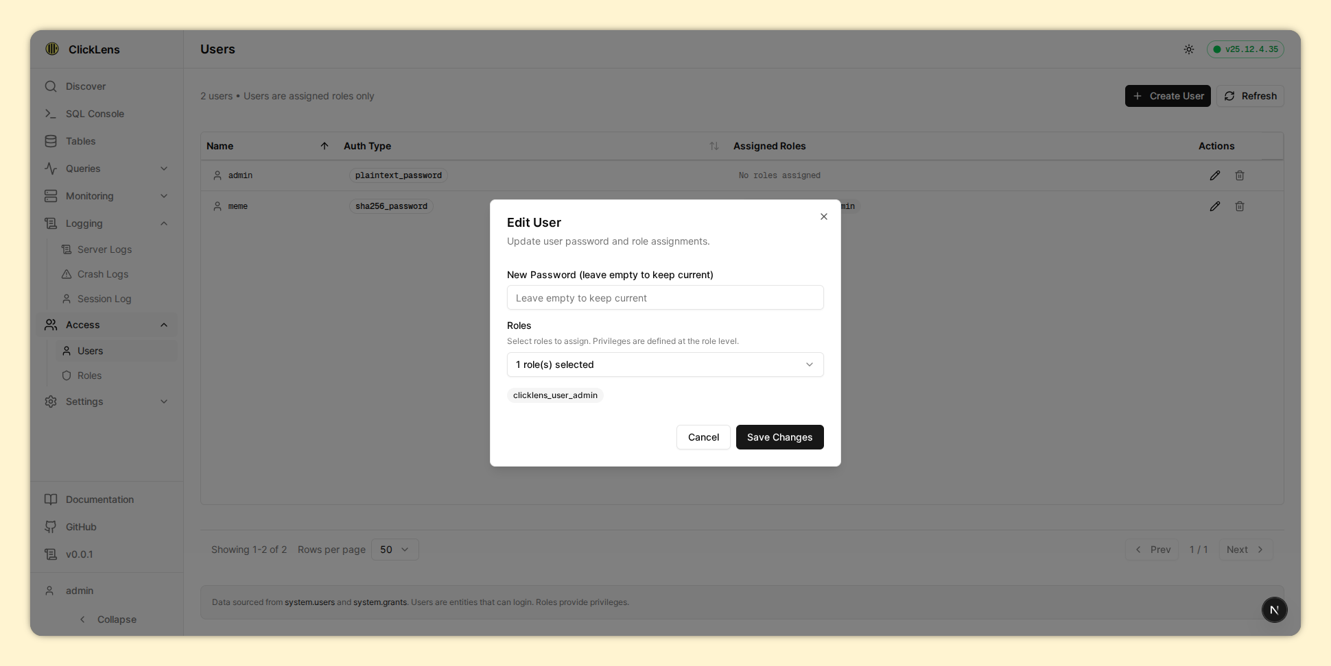Click the delete trash icon for admin user
The width and height of the screenshot is (1331, 666).
tap(1239, 175)
